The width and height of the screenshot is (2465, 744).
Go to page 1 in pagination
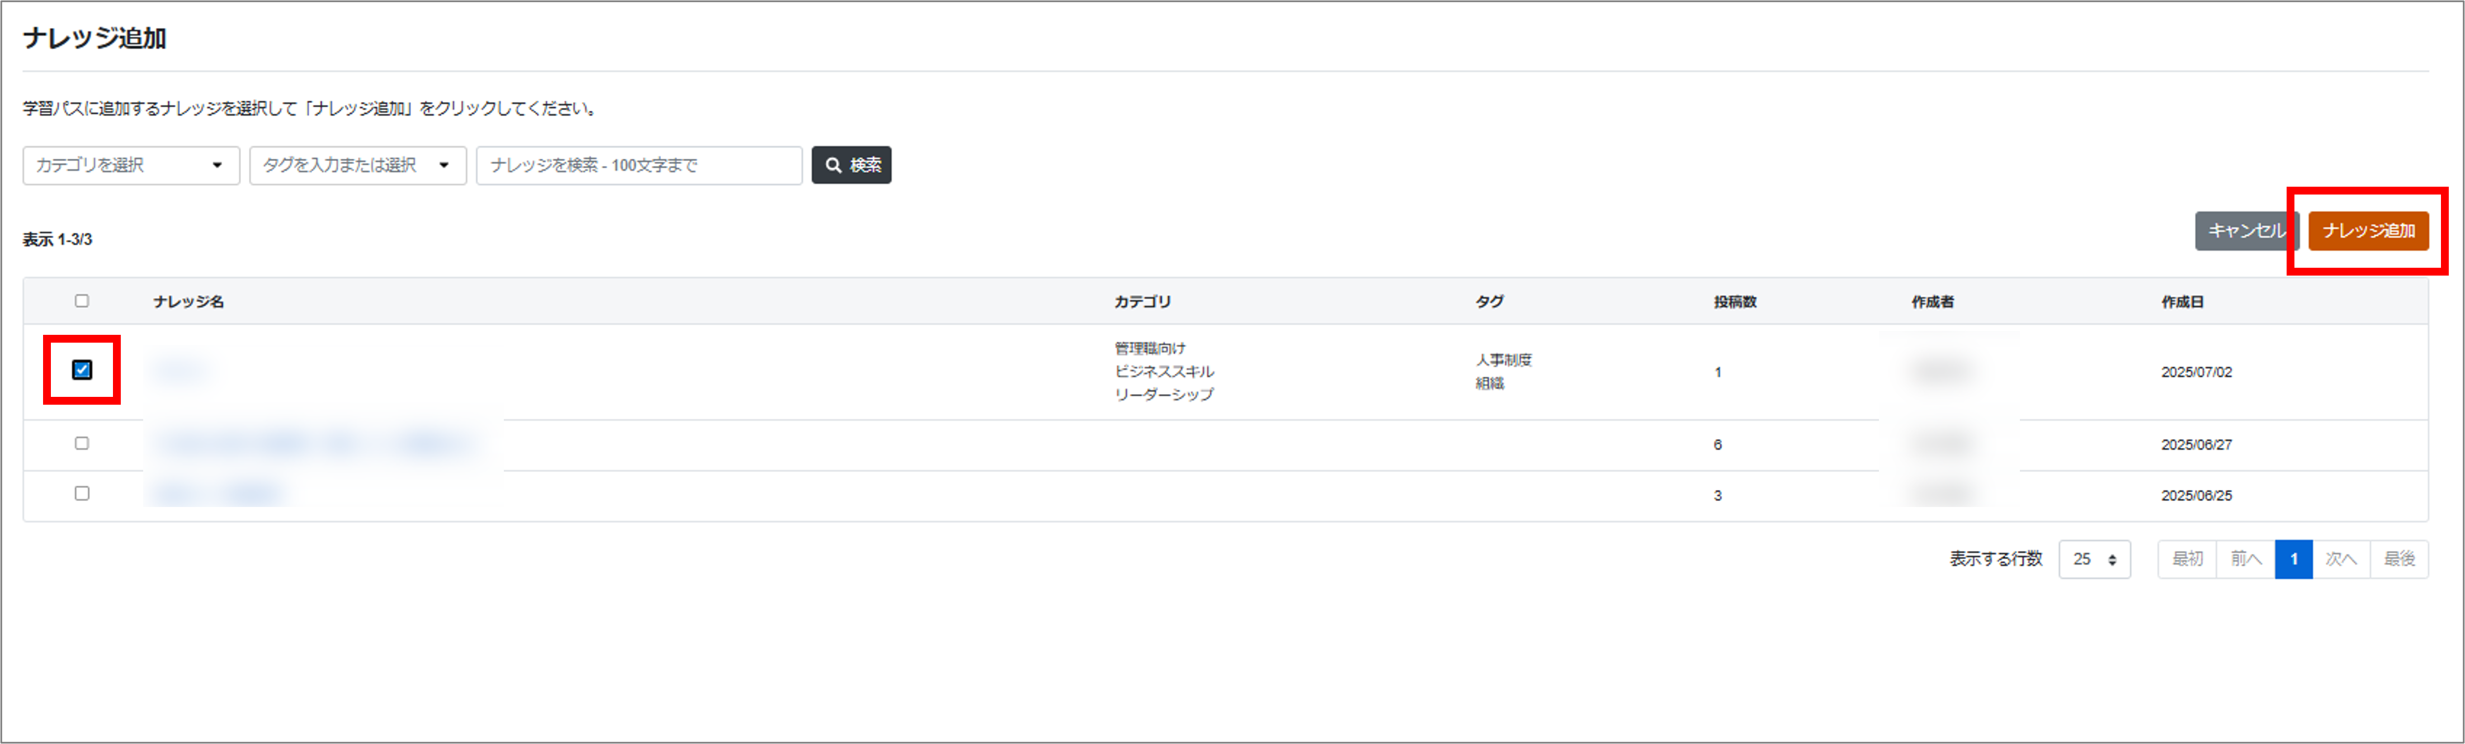2293,560
